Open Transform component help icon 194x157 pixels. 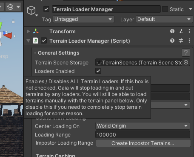click(x=172, y=31)
